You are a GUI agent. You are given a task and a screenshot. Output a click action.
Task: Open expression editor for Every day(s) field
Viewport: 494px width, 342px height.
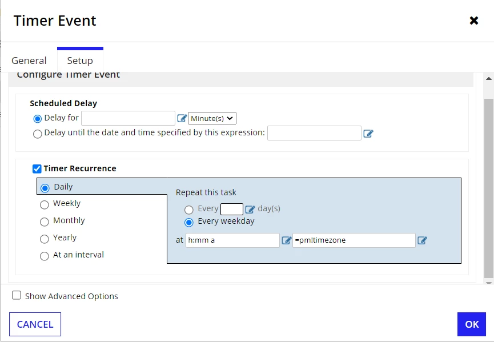pyautogui.click(x=250, y=210)
